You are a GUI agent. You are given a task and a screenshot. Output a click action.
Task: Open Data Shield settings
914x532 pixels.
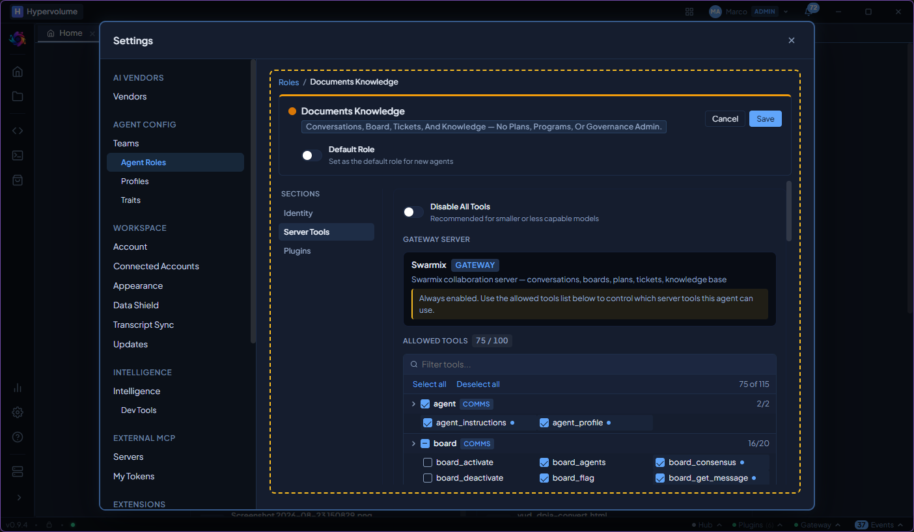[136, 305]
